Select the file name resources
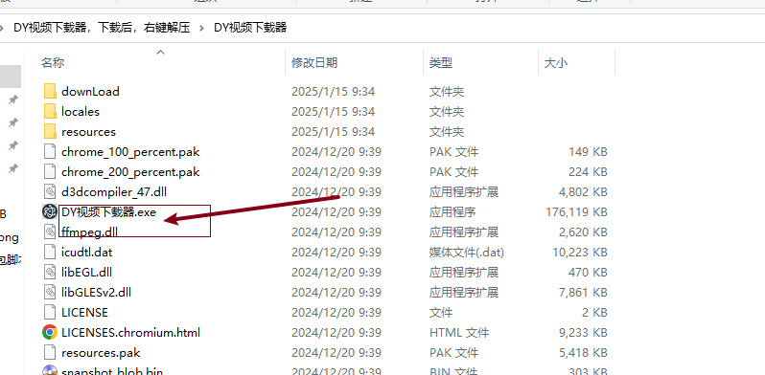Image resolution: width=765 pixels, height=375 pixels. pyautogui.click(x=88, y=131)
